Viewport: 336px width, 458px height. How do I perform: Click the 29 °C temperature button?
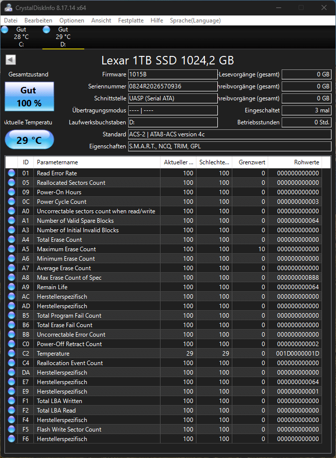pos(29,140)
